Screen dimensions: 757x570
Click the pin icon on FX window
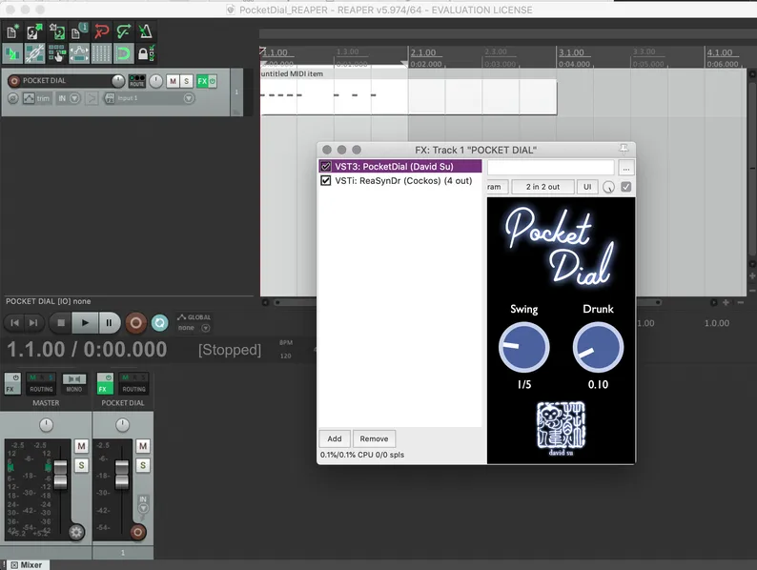[x=624, y=149]
